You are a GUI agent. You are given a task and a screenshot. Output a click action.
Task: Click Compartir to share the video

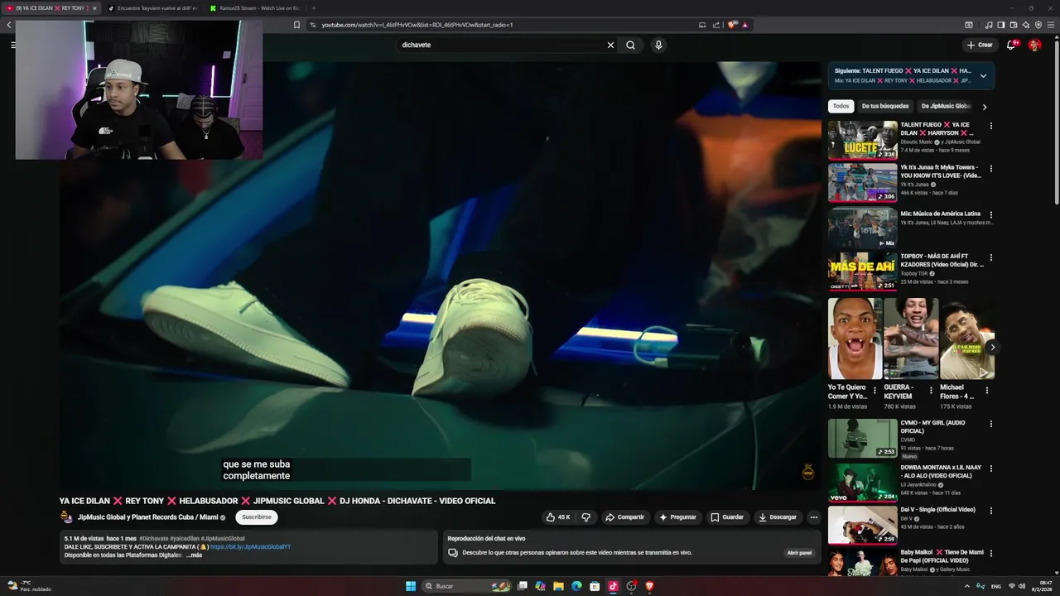tap(624, 517)
